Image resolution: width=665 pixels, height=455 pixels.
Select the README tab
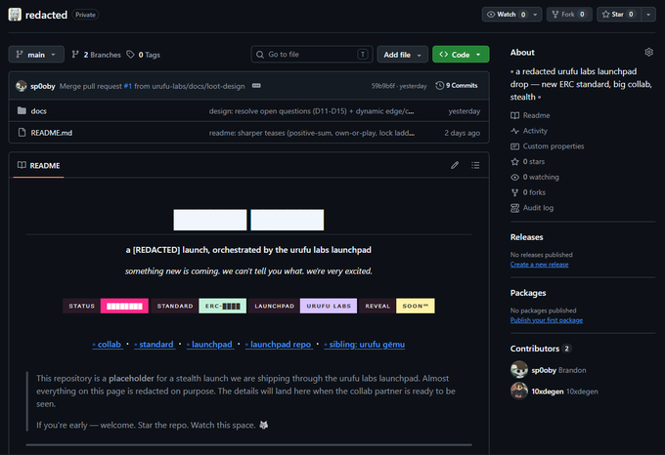pyautogui.click(x=38, y=165)
